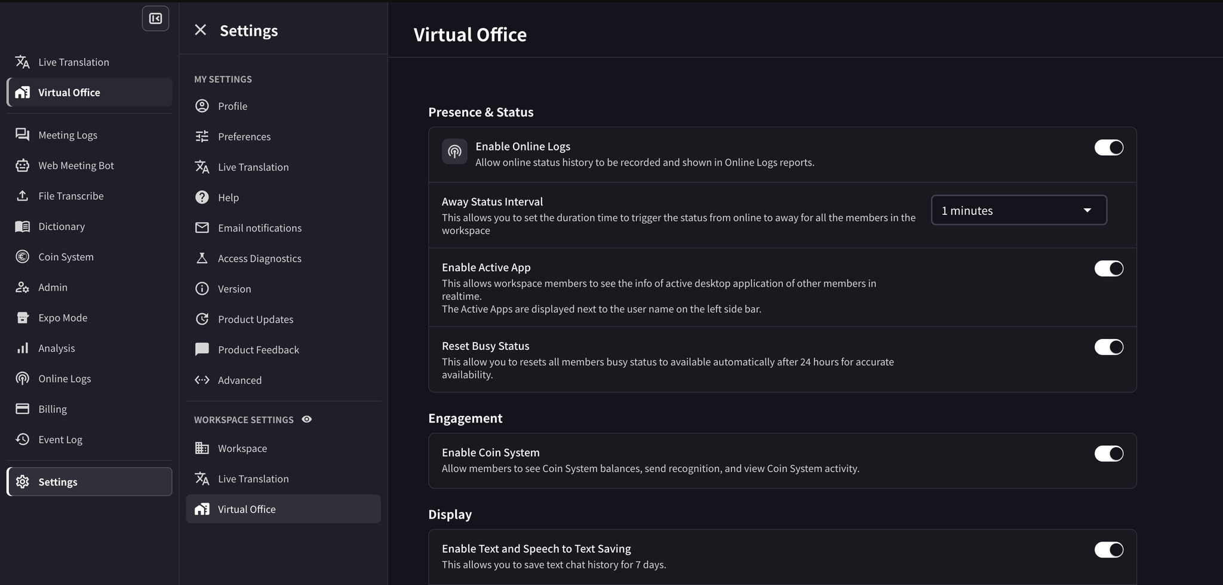Click the Product Updates refresh icon

tap(202, 319)
